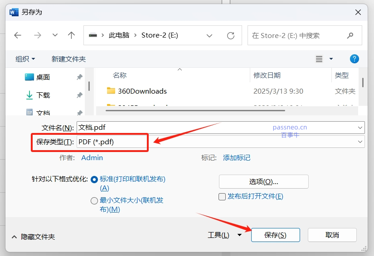Click the drive icon in address bar
The width and height of the screenshot is (374, 256).
tap(93, 35)
